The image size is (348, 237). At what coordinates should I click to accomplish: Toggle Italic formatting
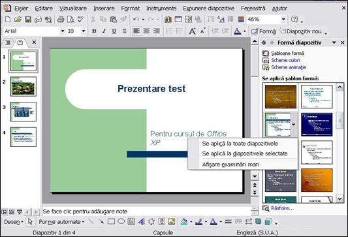pyautogui.click(x=104, y=31)
